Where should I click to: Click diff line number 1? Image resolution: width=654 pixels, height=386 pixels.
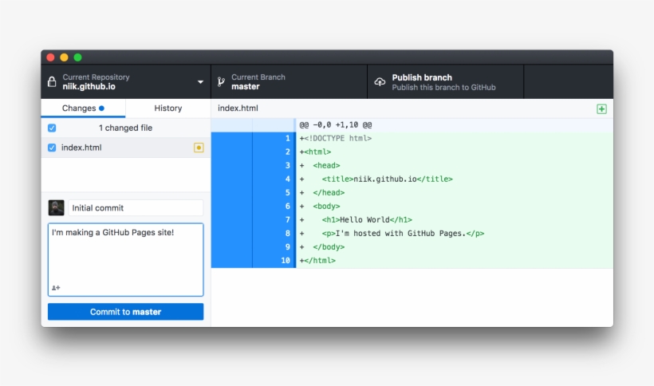pos(287,139)
